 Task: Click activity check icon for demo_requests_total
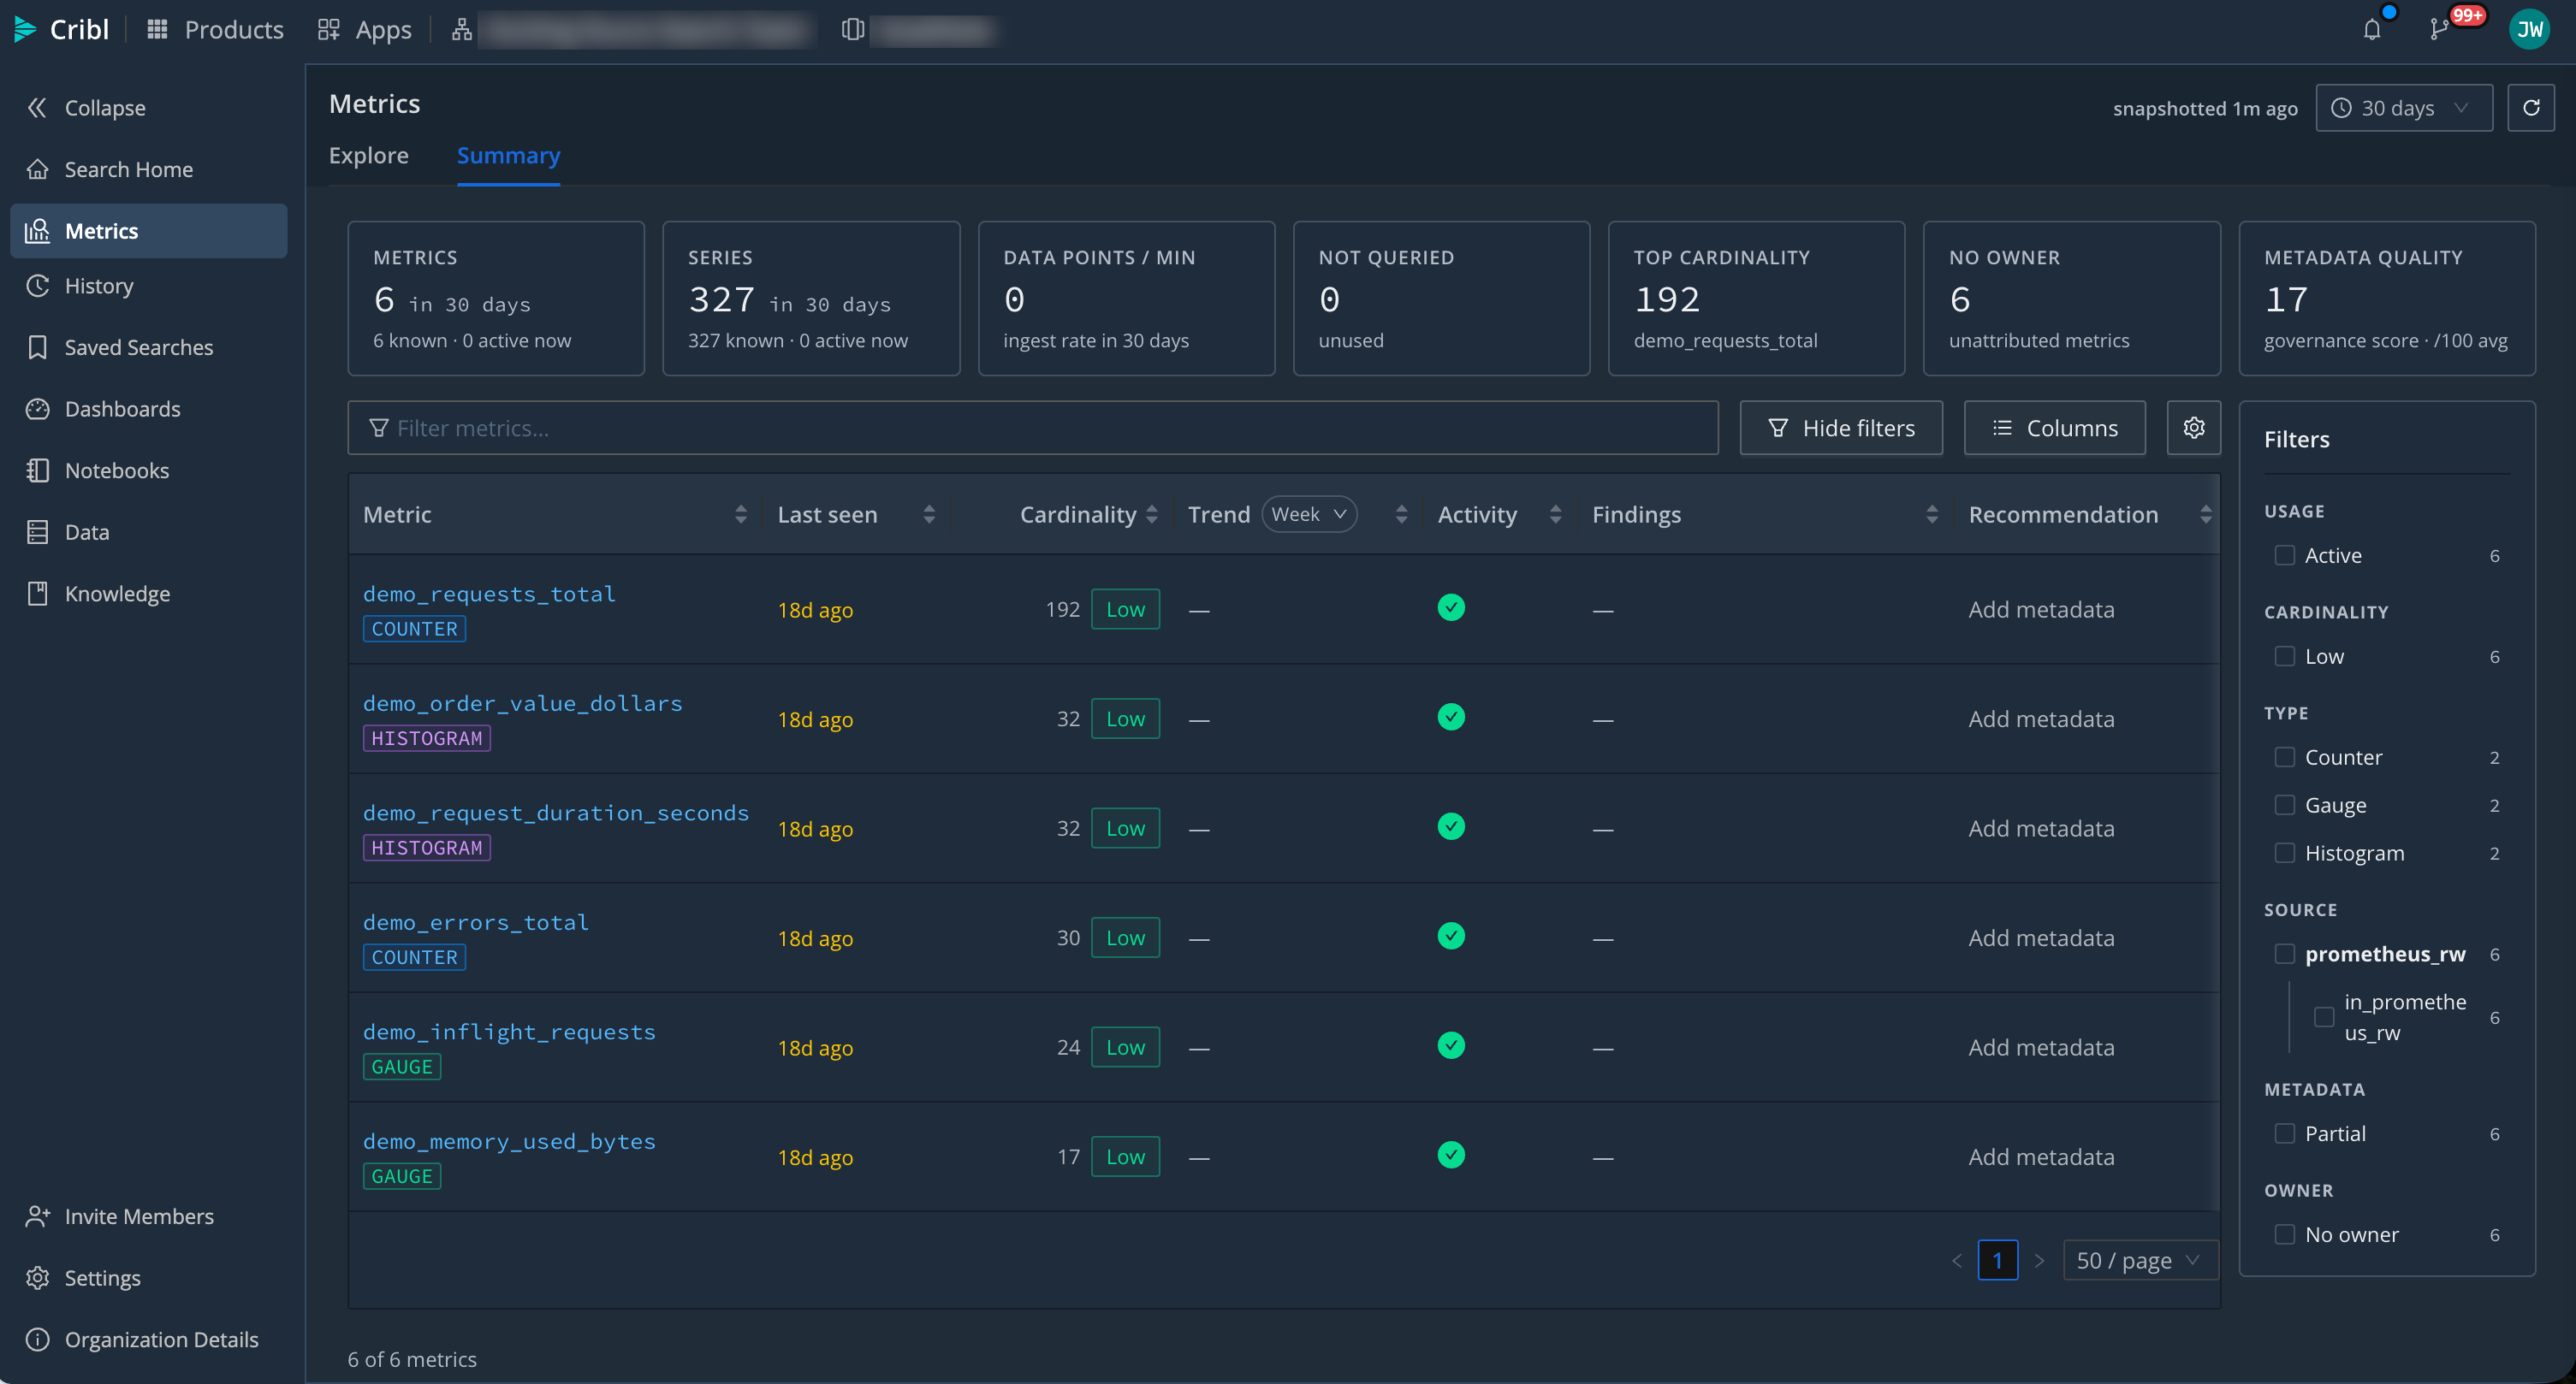point(1450,607)
